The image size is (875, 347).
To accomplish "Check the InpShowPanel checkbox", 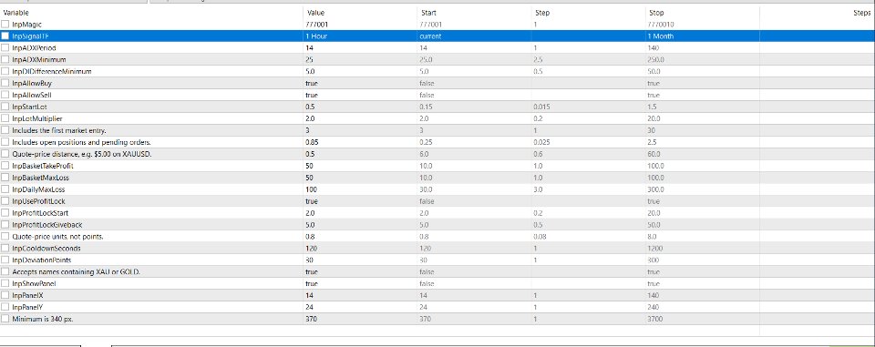I will click(x=5, y=283).
